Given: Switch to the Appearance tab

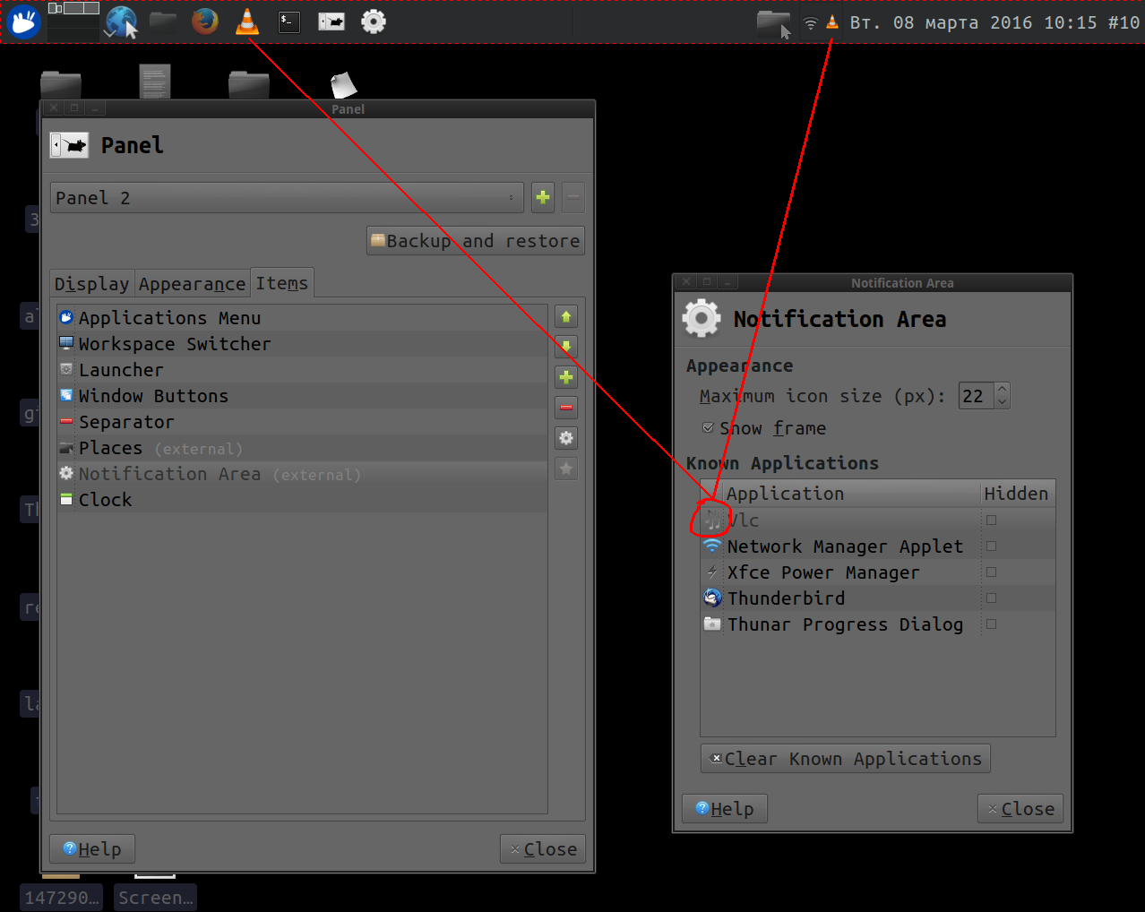Looking at the screenshot, I should (x=192, y=284).
